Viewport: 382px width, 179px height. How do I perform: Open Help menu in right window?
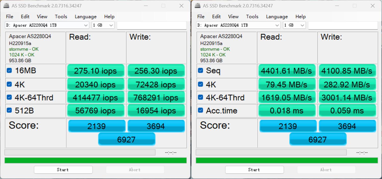click(301, 17)
